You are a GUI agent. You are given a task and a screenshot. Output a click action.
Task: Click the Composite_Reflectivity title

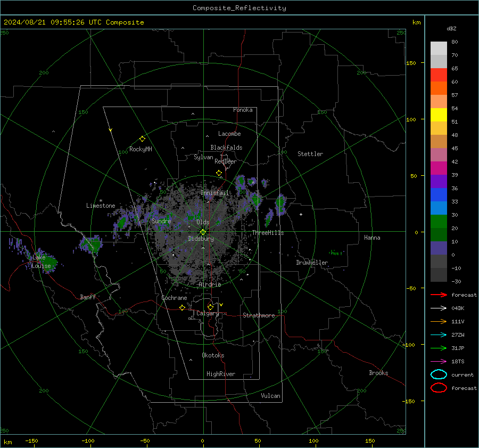pos(240,8)
